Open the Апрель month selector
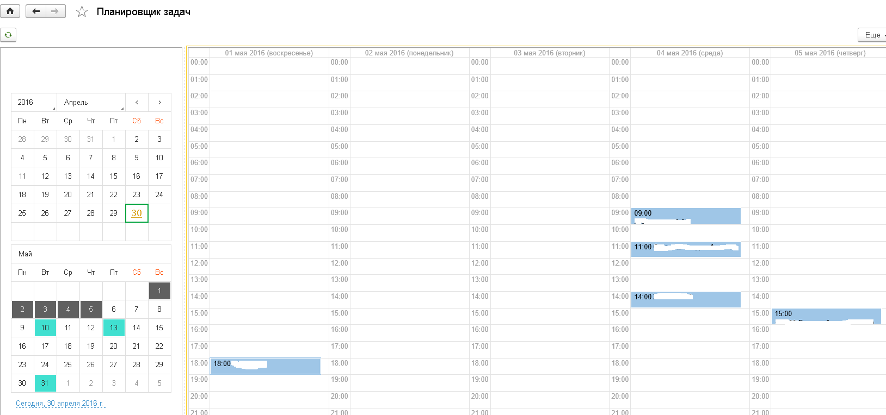The height and width of the screenshot is (415, 886). (x=91, y=102)
